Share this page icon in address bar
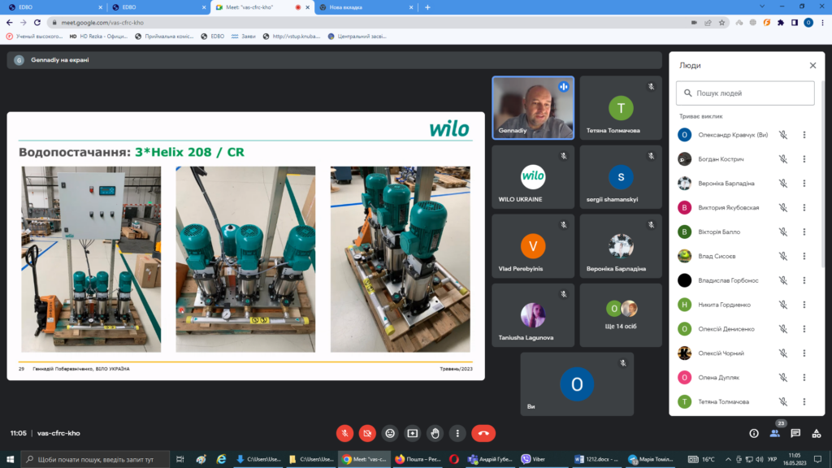This screenshot has width=832, height=468. [x=708, y=23]
